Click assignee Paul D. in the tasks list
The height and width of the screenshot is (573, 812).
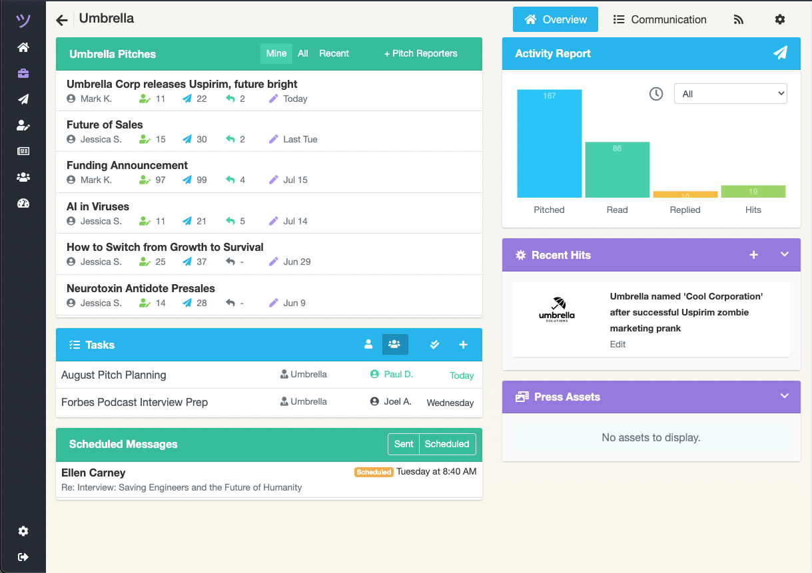click(x=392, y=374)
